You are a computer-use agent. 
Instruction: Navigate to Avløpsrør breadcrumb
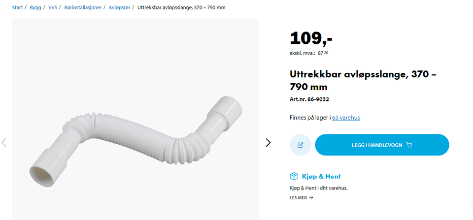click(x=119, y=7)
